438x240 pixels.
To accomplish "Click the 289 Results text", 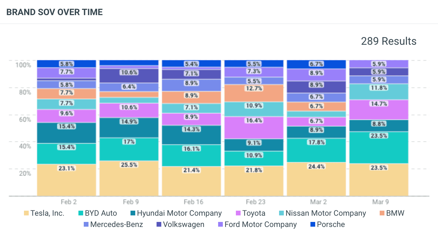I will pos(389,41).
